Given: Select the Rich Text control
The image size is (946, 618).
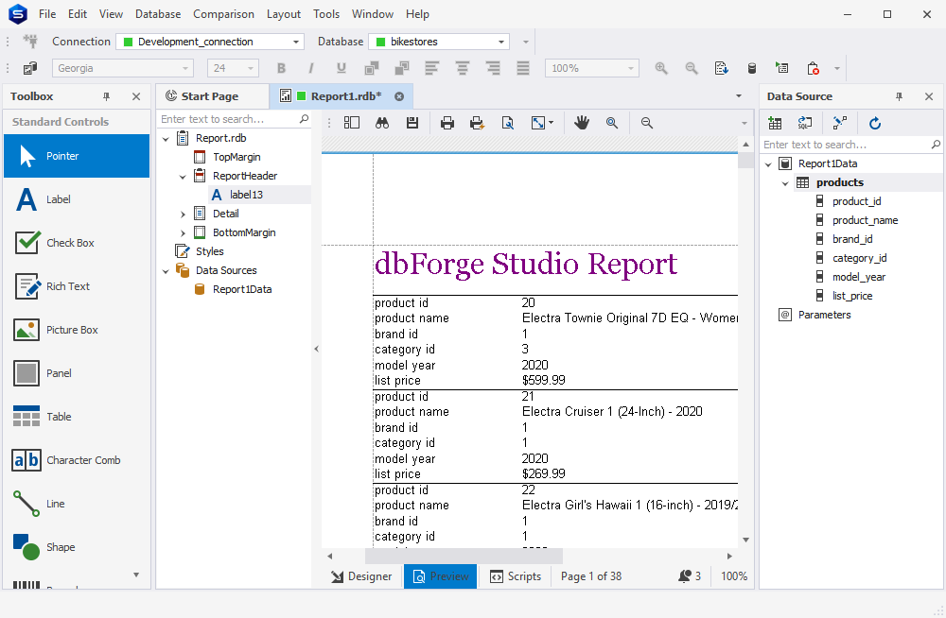Looking at the screenshot, I should point(77,286).
